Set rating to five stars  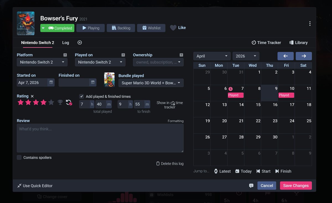pyautogui.click(x=51, y=103)
